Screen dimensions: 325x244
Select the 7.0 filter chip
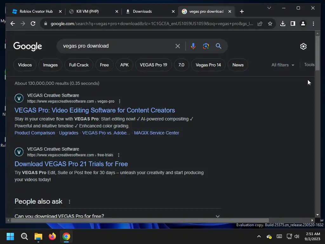181,65
